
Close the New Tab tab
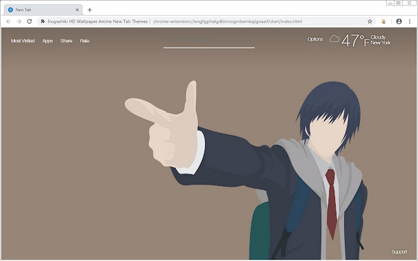coord(77,10)
